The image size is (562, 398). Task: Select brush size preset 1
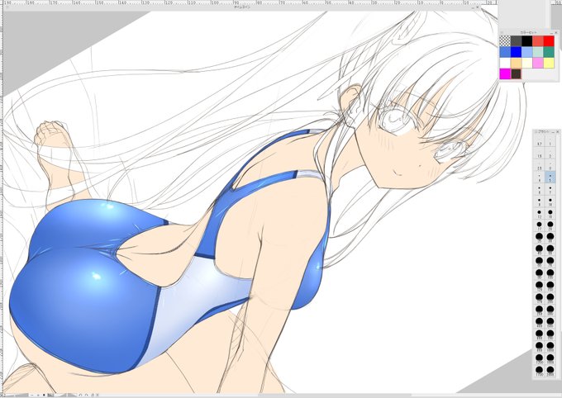(x=550, y=140)
